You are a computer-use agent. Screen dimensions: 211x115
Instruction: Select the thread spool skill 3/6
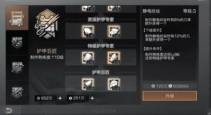tap(114, 58)
